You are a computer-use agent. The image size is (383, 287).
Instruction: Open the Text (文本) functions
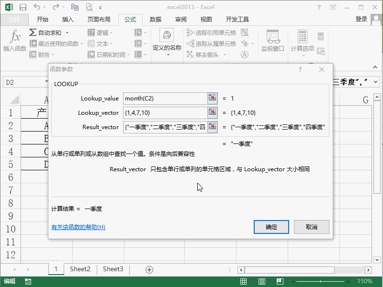click(x=100, y=44)
